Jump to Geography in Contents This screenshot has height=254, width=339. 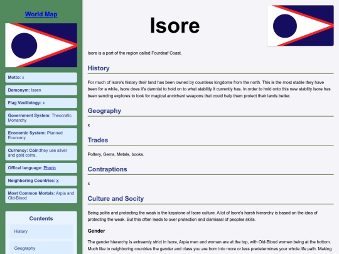[41, 248]
